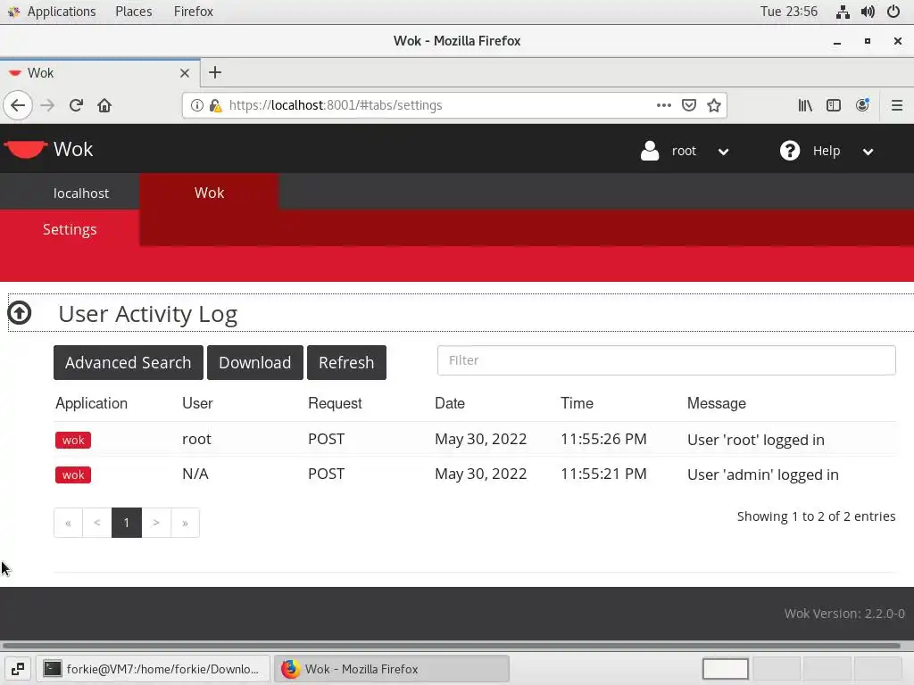This screenshot has width=914, height=685.
Task: Close the Wok browser tab
Action: click(x=185, y=73)
